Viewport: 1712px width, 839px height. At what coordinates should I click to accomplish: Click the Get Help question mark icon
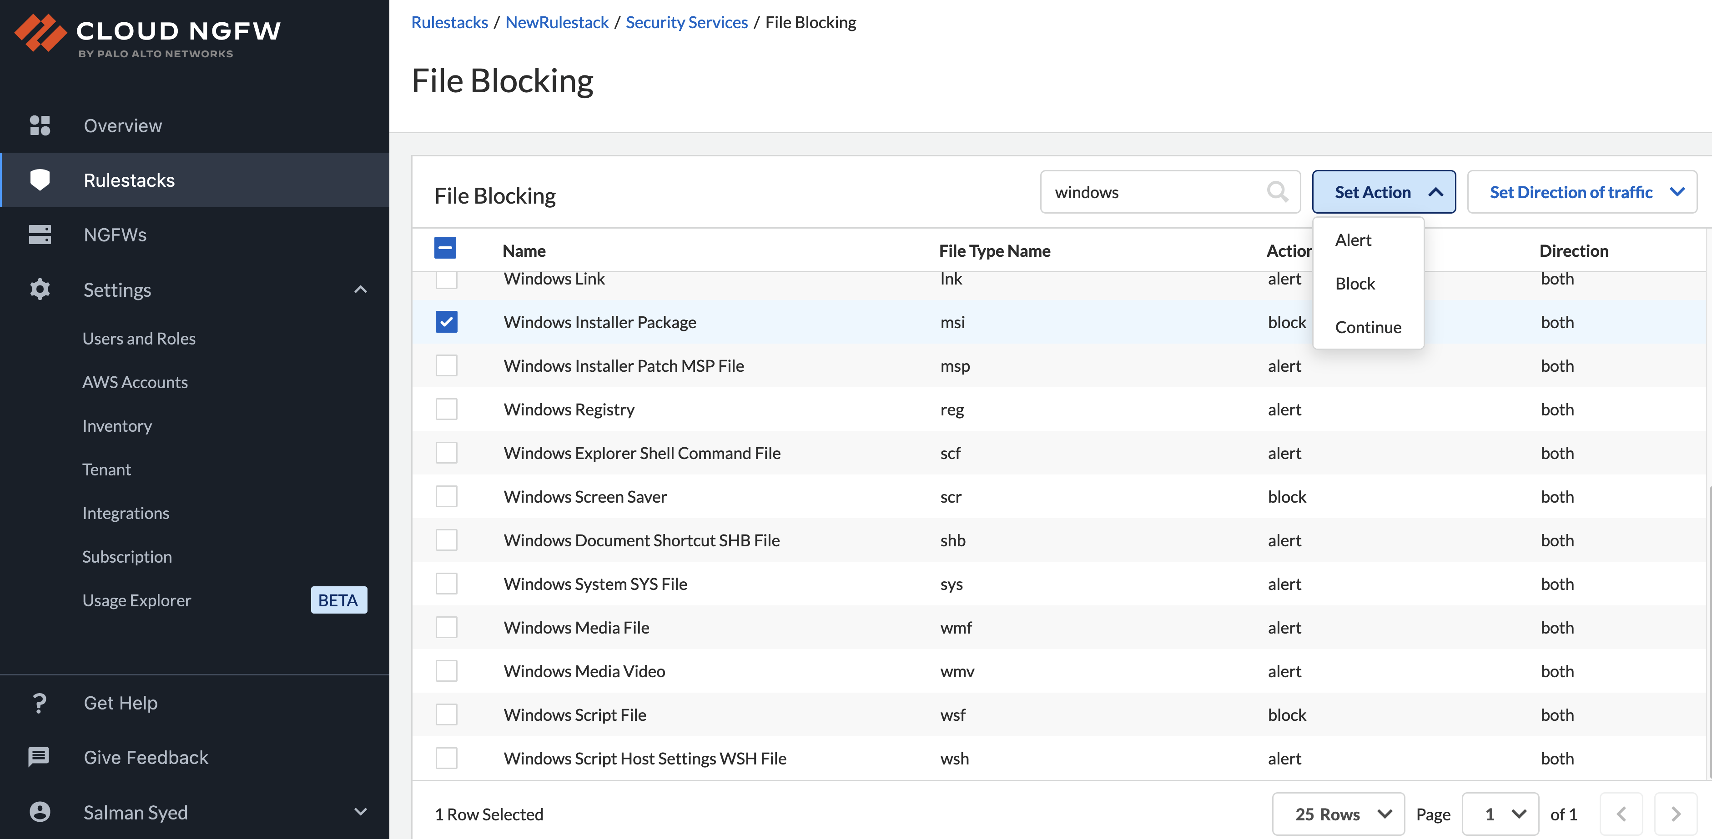click(x=40, y=703)
